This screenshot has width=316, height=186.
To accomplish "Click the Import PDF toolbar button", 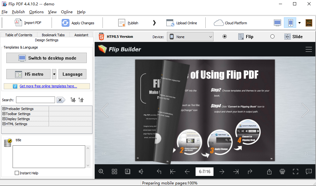I will pos(28,23).
